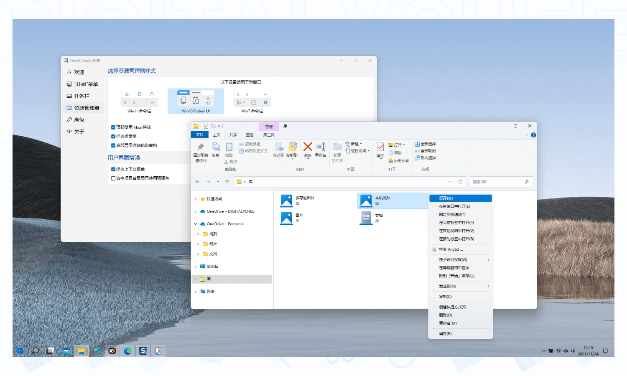Expand the 发送到(N) context submenu

coord(461,286)
